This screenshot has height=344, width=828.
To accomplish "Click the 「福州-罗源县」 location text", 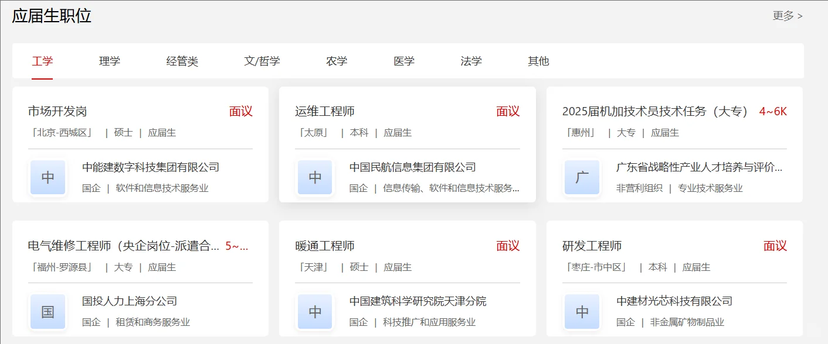I will coord(62,267).
